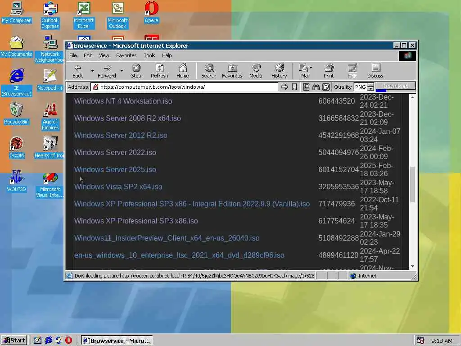This screenshot has width=461, height=346.
Task: Click the Opera desktop icon
Action: click(151, 12)
